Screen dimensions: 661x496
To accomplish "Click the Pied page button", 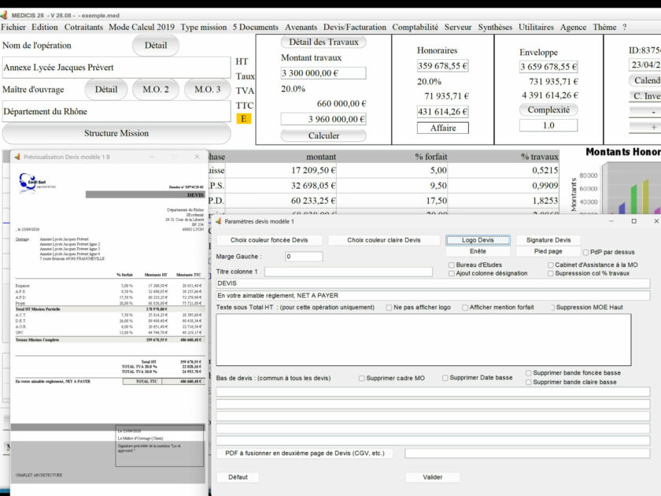I will point(548,251).
